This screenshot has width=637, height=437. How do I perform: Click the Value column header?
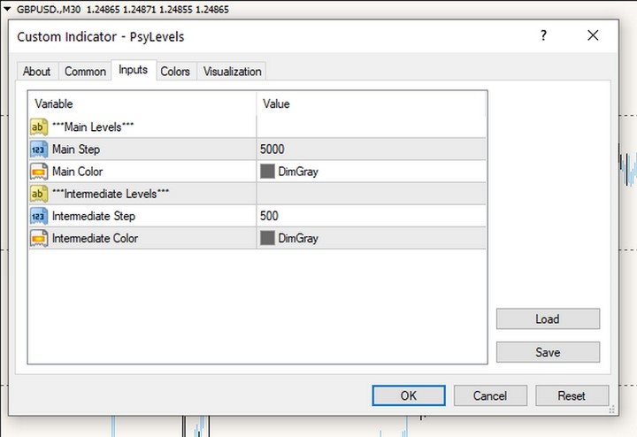pos(371,104)
